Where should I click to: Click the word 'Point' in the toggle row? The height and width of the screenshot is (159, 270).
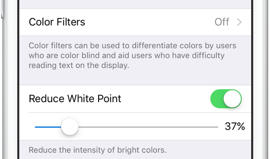point(109,99)
